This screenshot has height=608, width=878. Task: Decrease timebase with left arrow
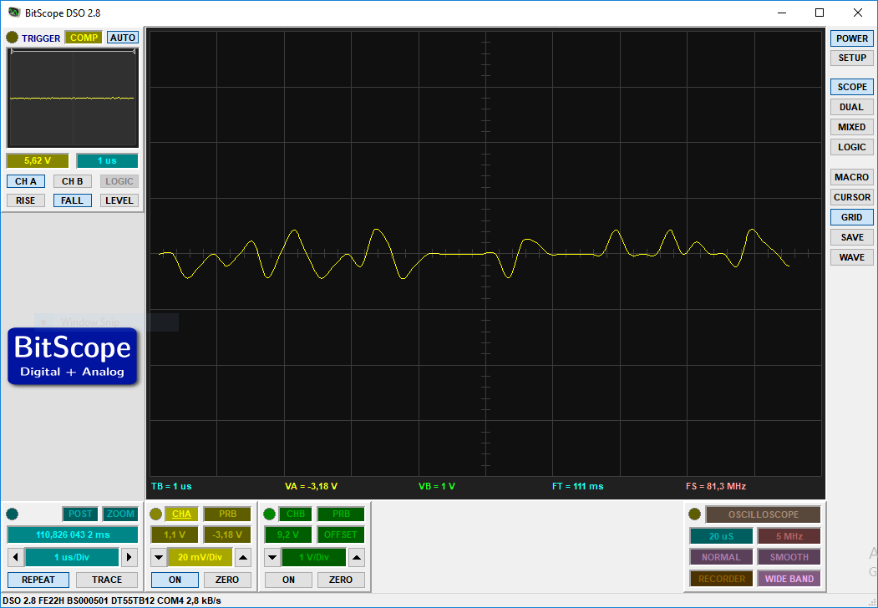pos(16,557)
